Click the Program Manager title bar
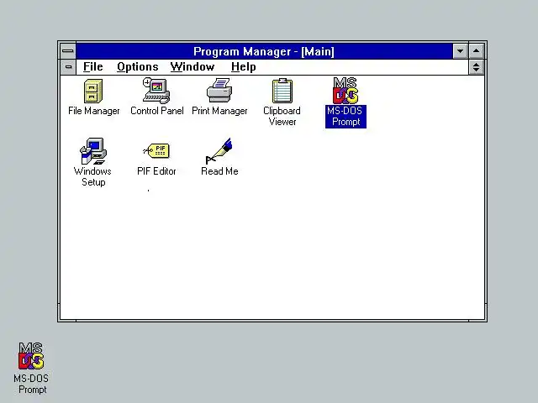 click(264, 51)
